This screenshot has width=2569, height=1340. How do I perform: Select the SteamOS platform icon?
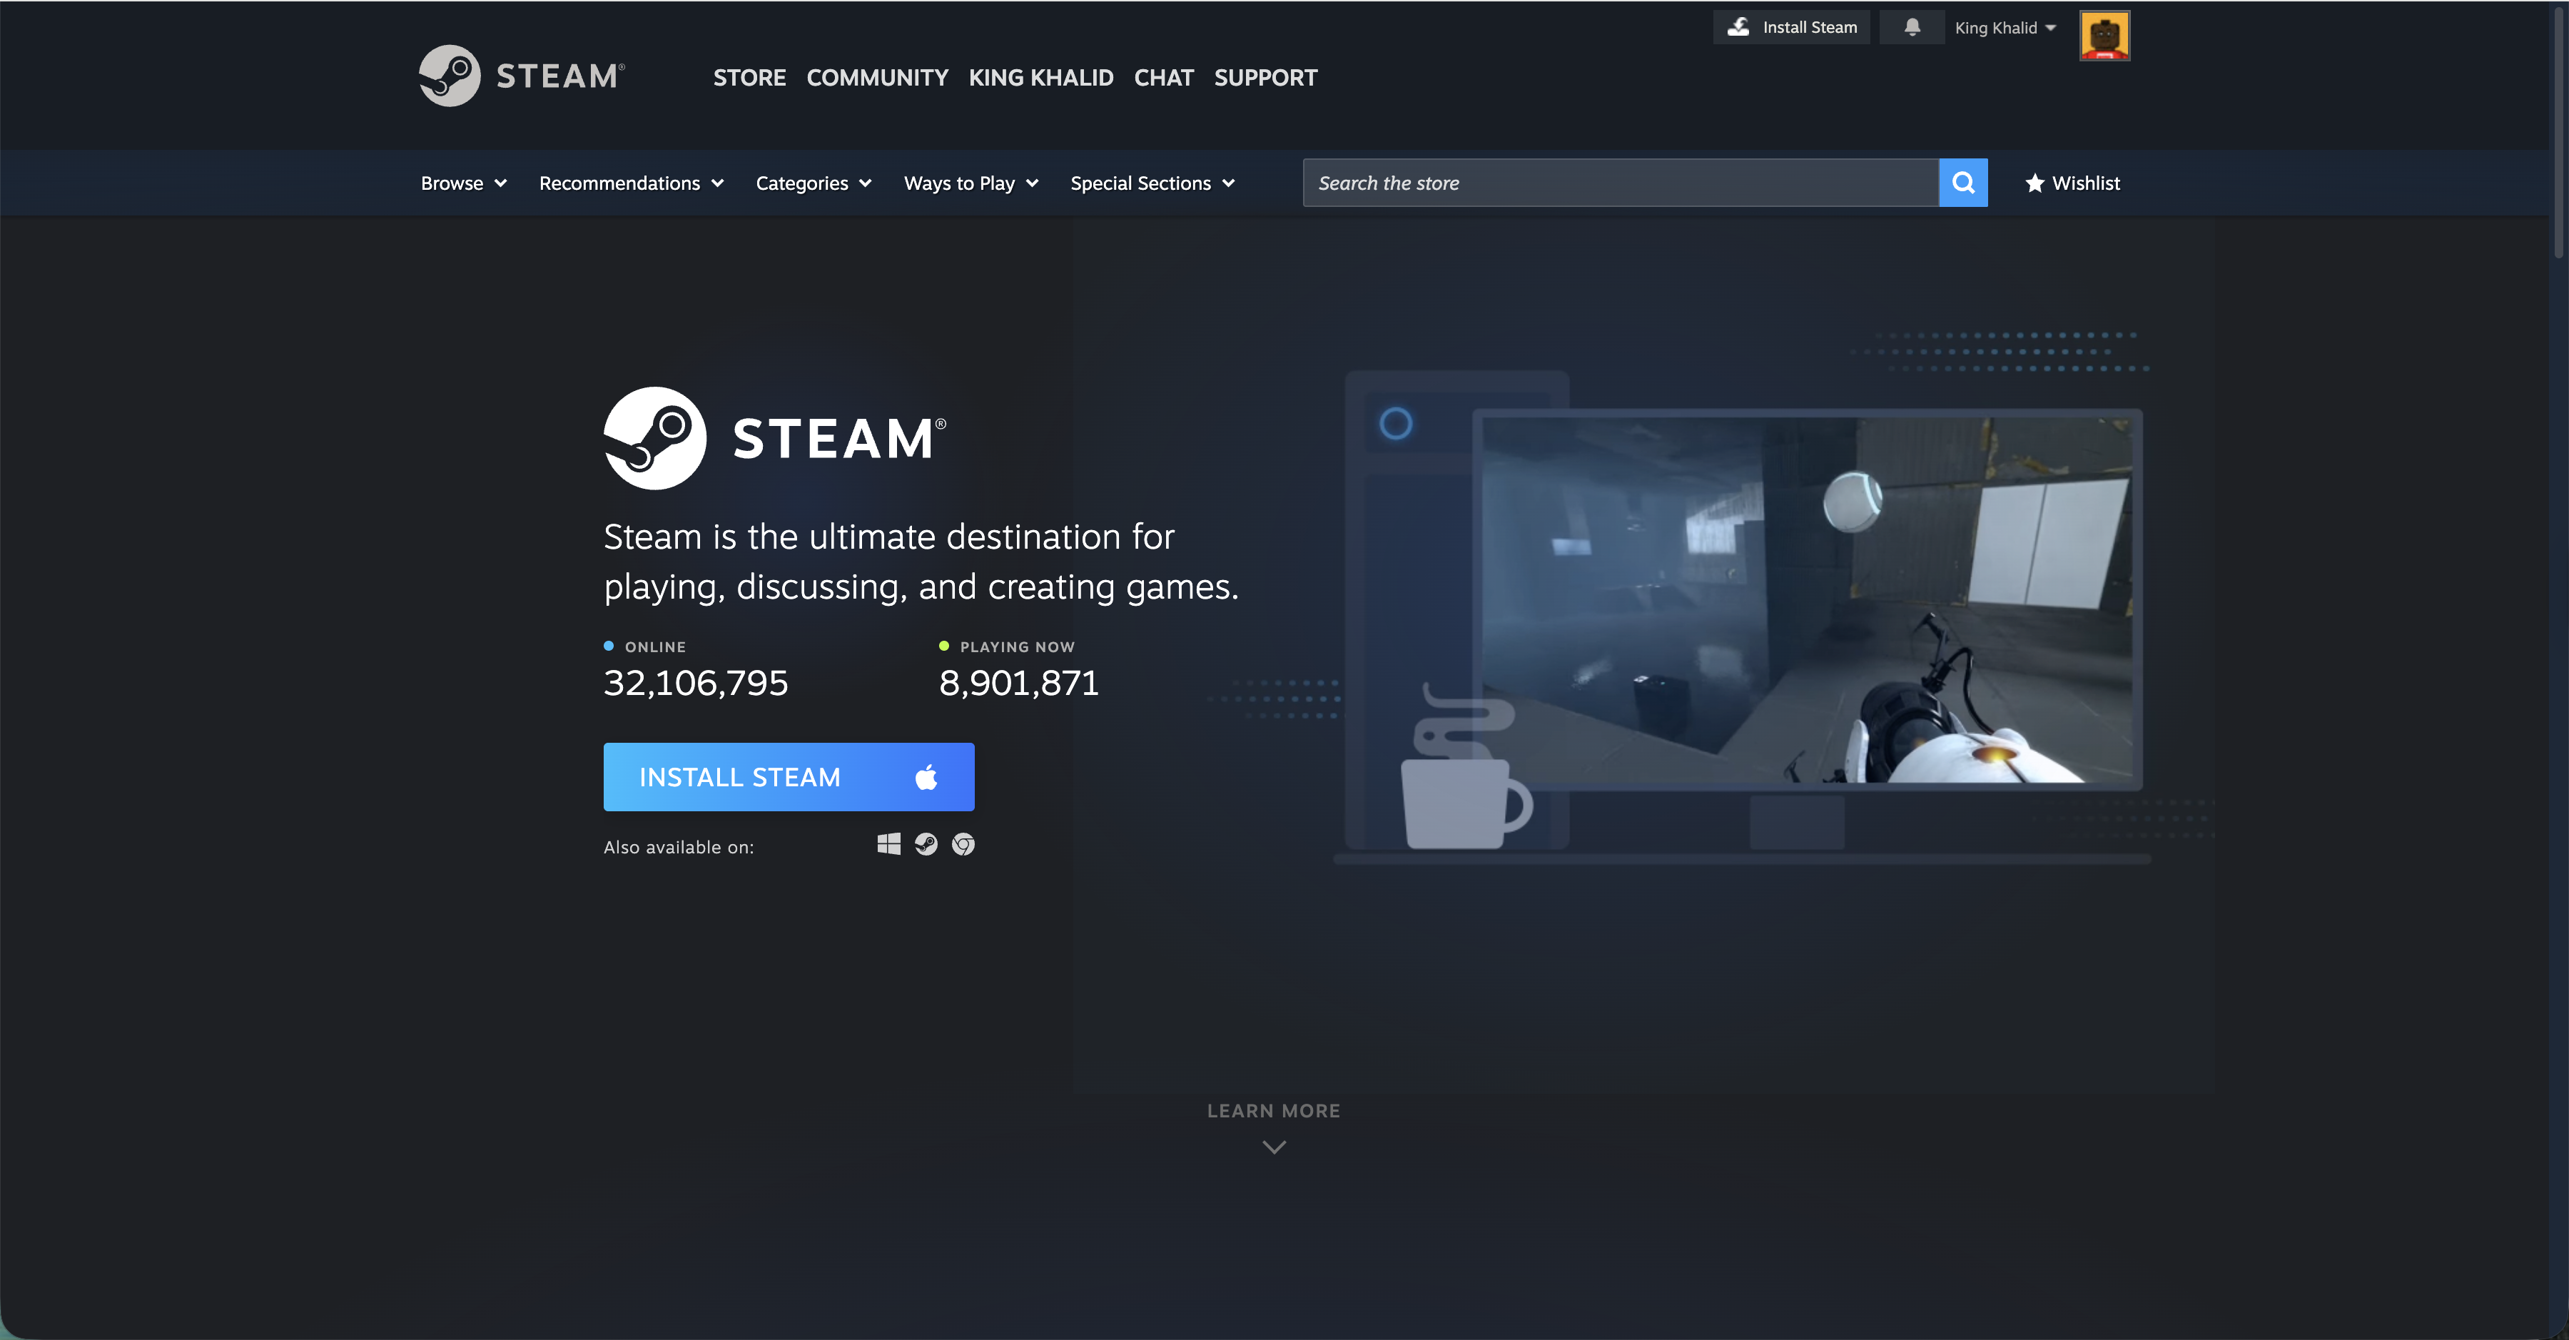click(x=926, y=845)
